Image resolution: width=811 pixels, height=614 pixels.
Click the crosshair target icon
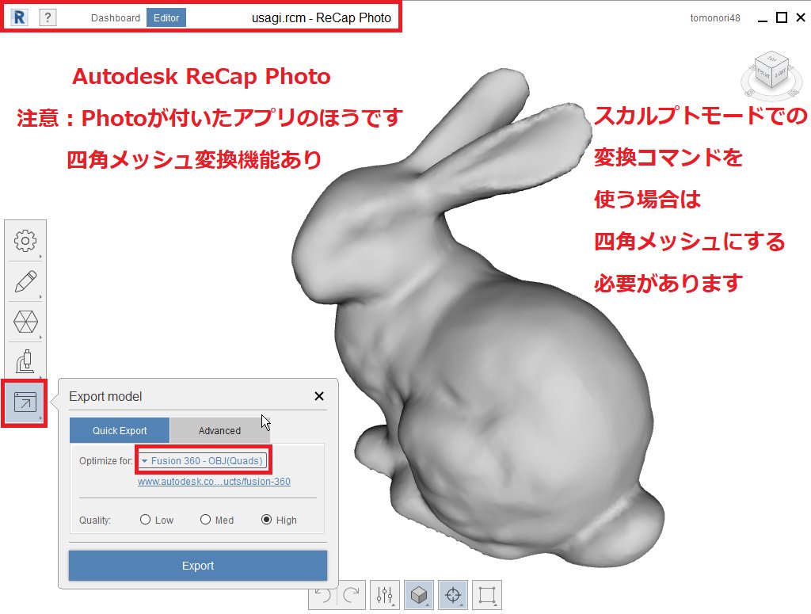tap(452, 595)
